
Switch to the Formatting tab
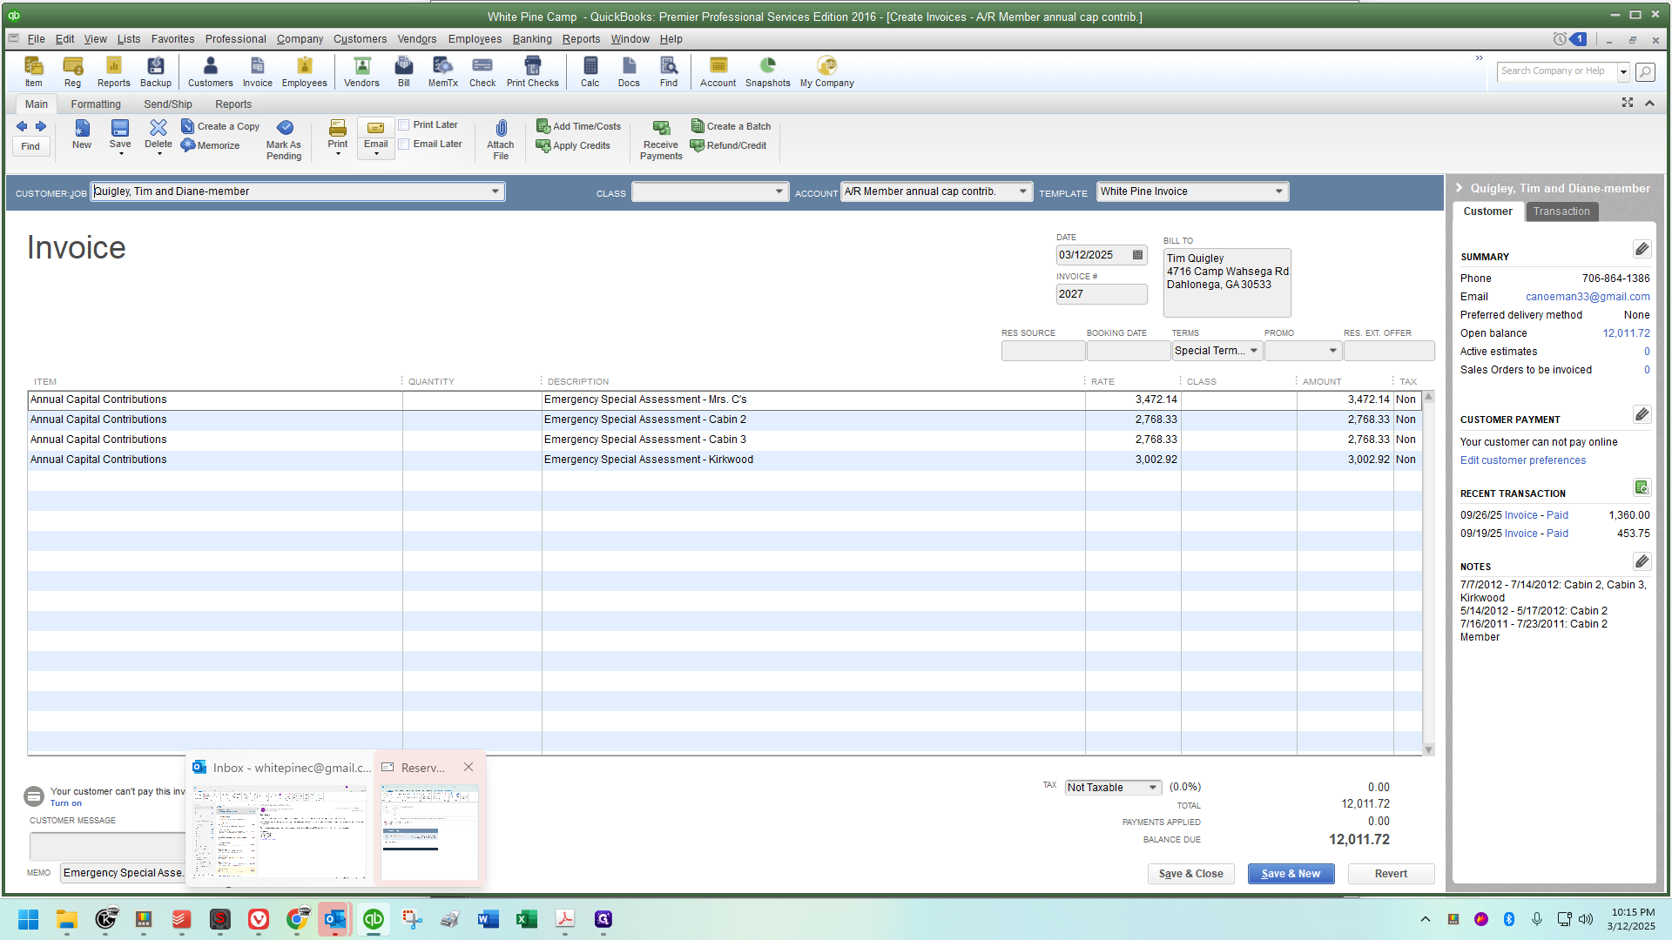click(x=96, y=104)
